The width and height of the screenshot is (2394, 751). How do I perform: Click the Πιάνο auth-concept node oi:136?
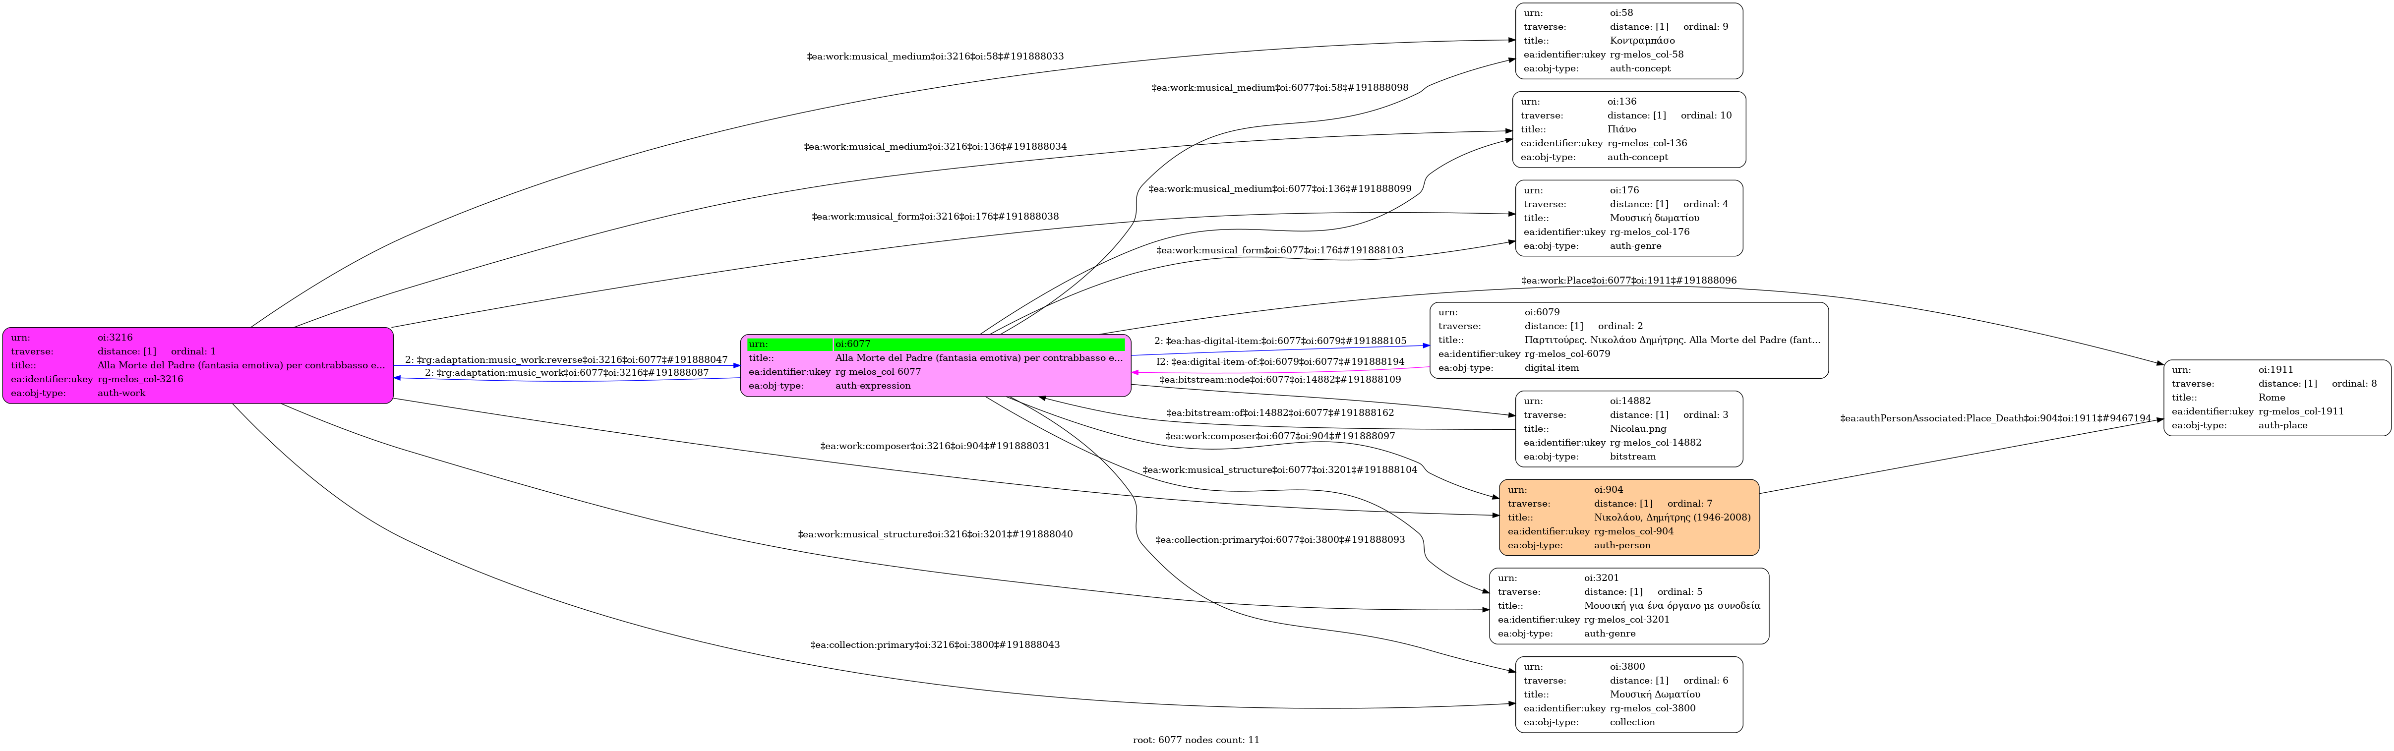pos(1628,129)
